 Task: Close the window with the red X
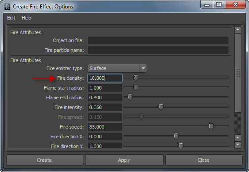tap(235, 5)
